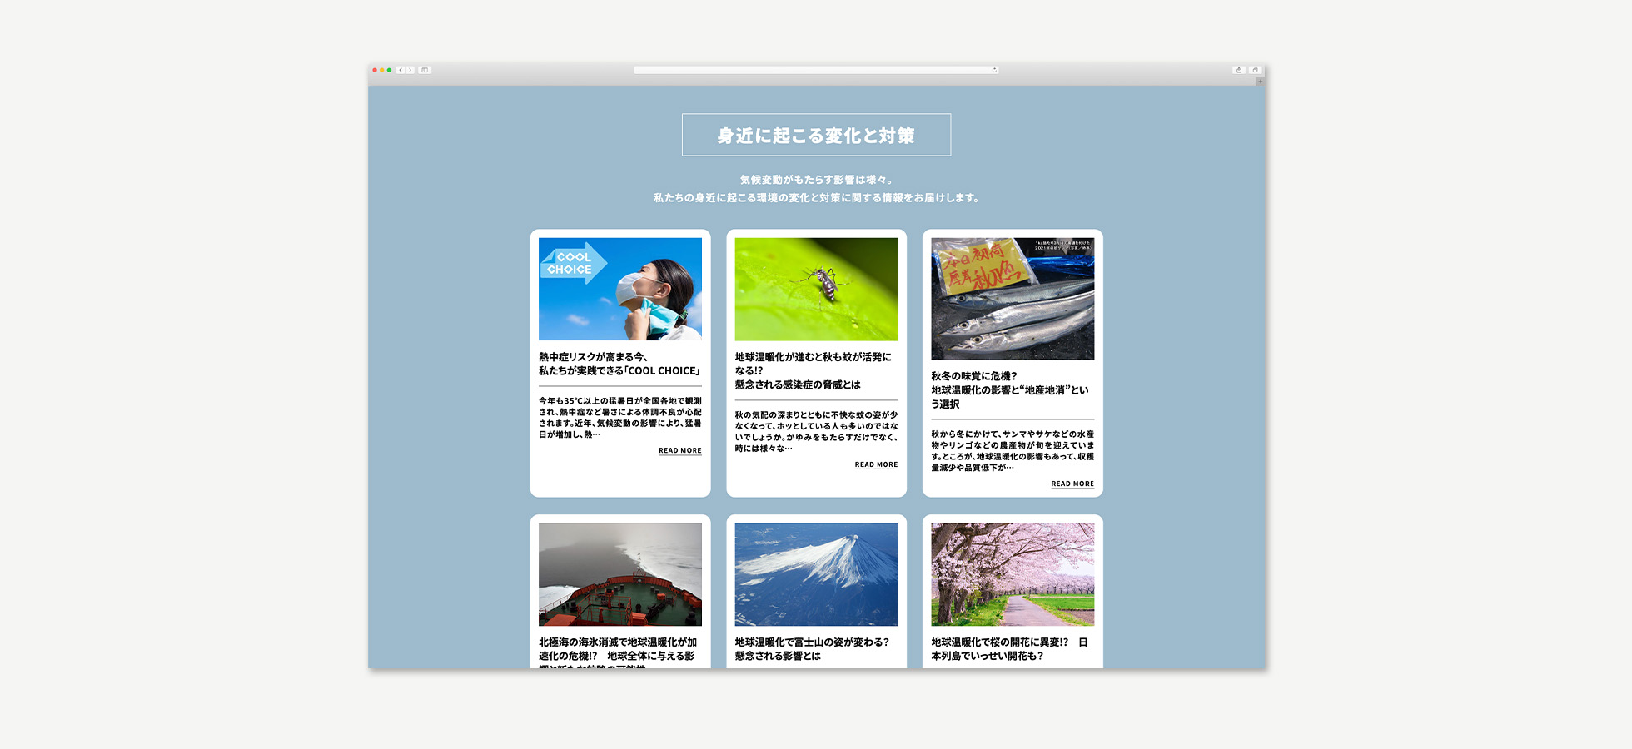Open the Mount Fuji aerial thumbnail
This screenshot has height=749, width=1632.
tap(816, 574)
